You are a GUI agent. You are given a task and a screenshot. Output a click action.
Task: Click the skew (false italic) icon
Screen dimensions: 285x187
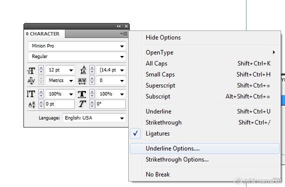tap(82, 104)
